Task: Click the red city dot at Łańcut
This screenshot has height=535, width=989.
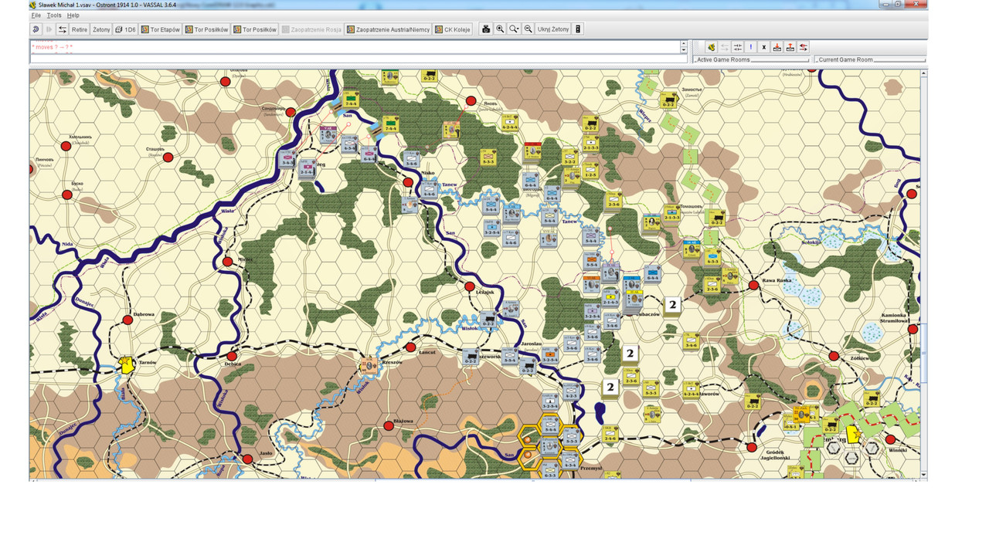Action: pos(410,347)
